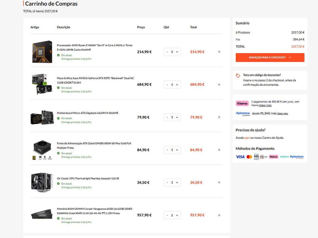This screenshot has height=238, width=318.
Task: Click the 684,90 € red total of the RTX 5070
Action: pyautogui.click(x=197, y=84)
